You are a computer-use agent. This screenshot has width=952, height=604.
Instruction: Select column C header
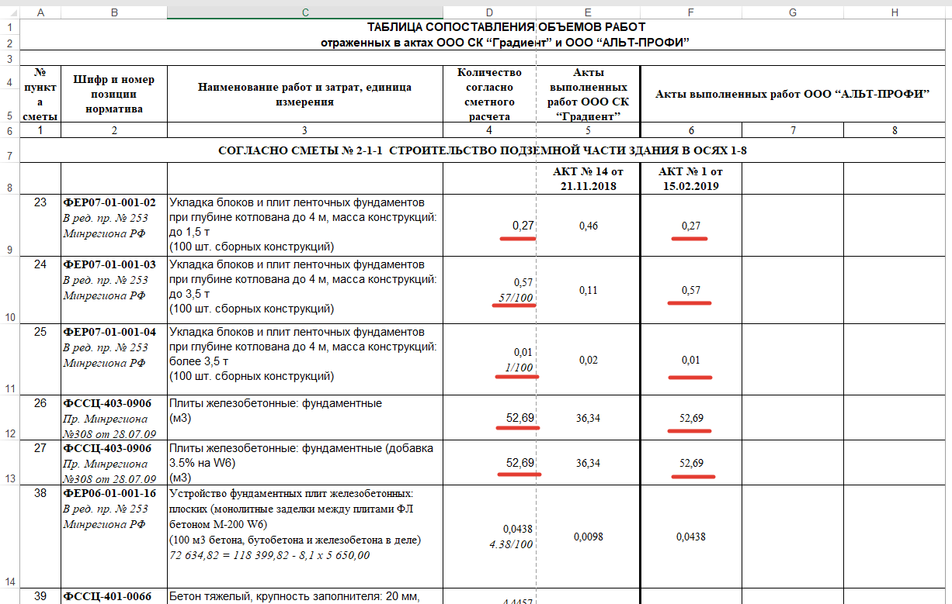point(304,12)
